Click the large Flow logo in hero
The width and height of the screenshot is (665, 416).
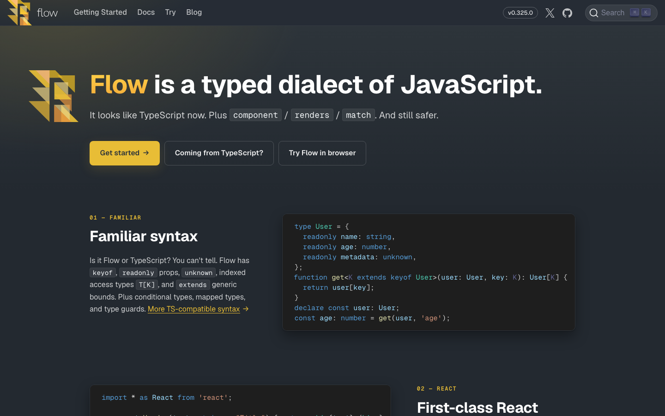[54, 96]
